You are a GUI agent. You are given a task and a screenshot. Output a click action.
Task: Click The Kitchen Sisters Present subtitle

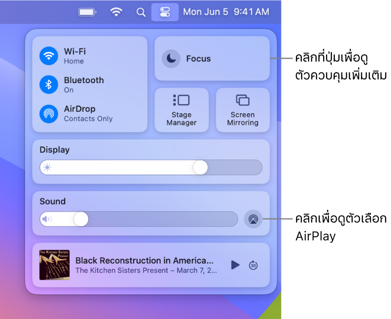click(x=146, y=270)
